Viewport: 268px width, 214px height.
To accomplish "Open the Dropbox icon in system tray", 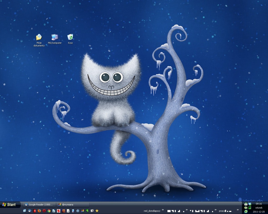I will pos(250,204).
